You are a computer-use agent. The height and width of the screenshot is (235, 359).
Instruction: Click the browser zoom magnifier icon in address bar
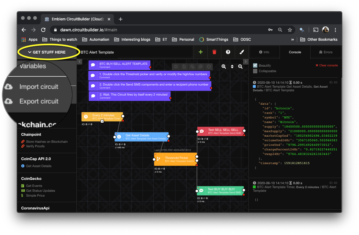[280, 30]
